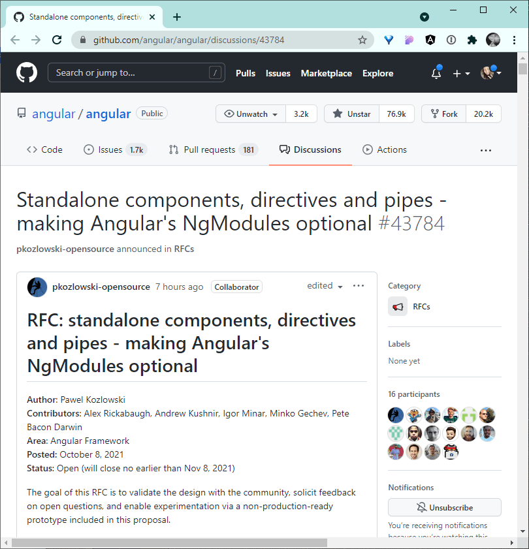Click the 7 hours ago timestamp
Viewport: 529px width, 549px height.
coord(180,287)
